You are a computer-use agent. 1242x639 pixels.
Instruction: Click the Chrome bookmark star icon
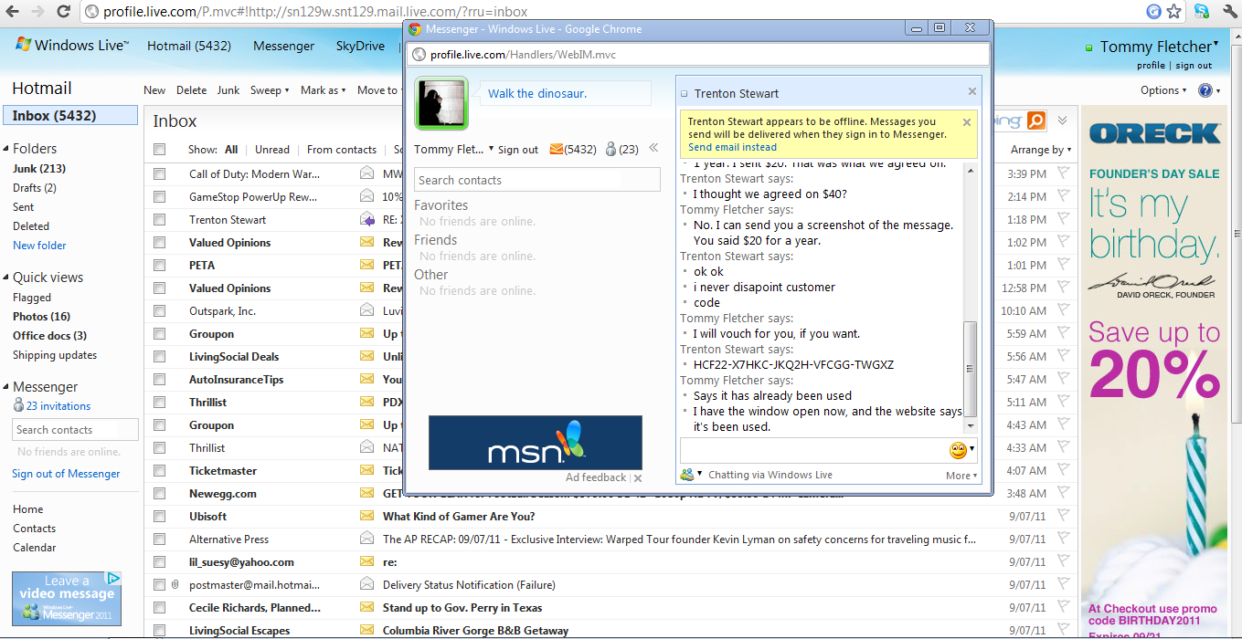[x=1175, y=12]
